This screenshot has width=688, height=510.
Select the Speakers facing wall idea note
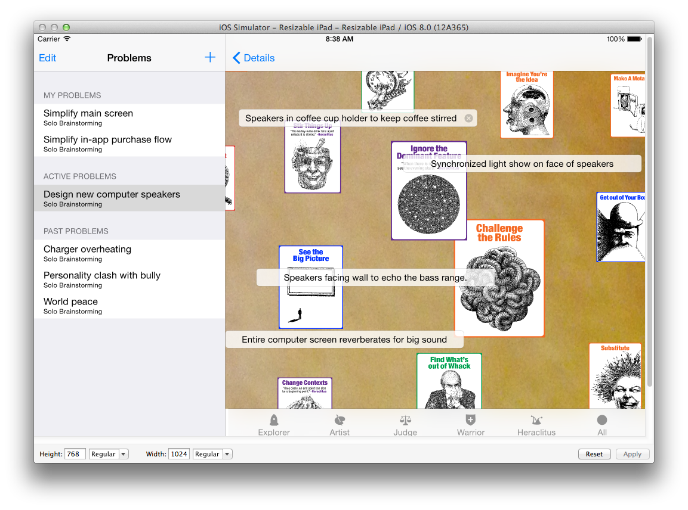pyautogui.click(x=375, y=278)
